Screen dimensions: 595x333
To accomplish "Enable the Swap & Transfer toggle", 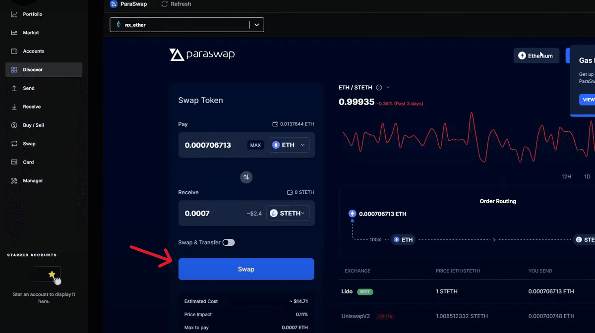I will (229, 242).
